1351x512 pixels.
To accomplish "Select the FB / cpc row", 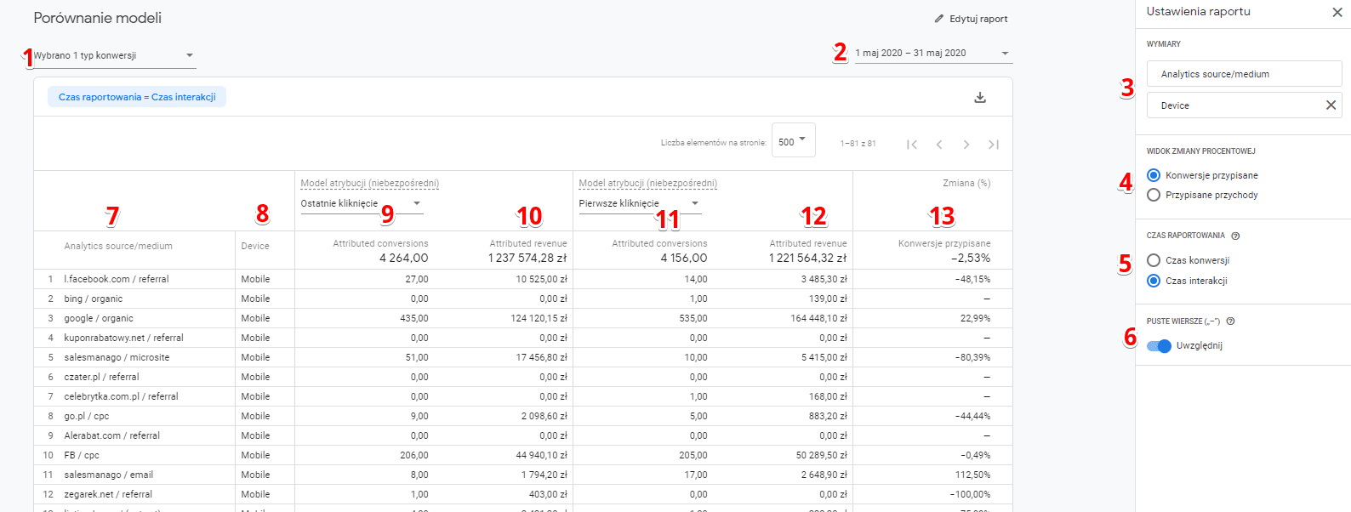I will [x=523, y=455].
